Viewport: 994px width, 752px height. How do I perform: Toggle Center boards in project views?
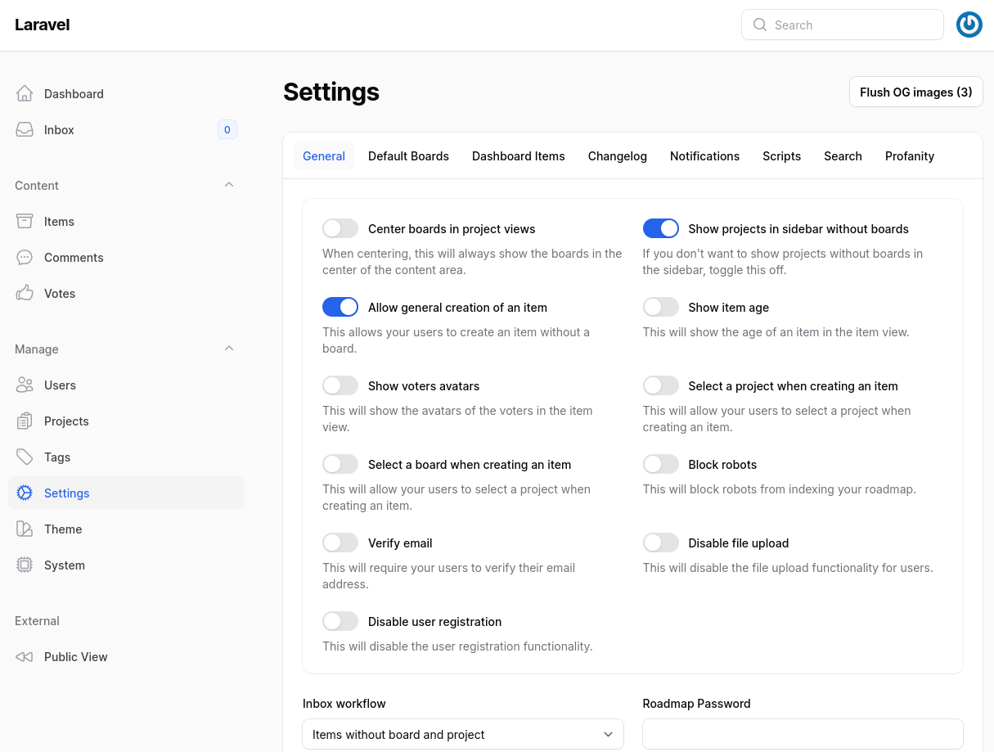340,228
